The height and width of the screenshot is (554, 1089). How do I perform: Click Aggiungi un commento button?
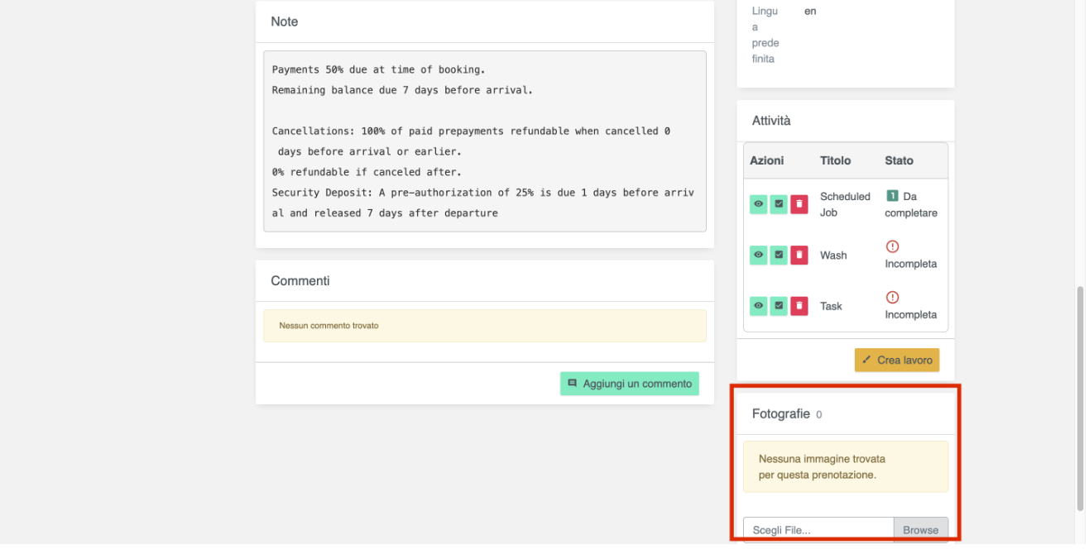tap(630, 384)
